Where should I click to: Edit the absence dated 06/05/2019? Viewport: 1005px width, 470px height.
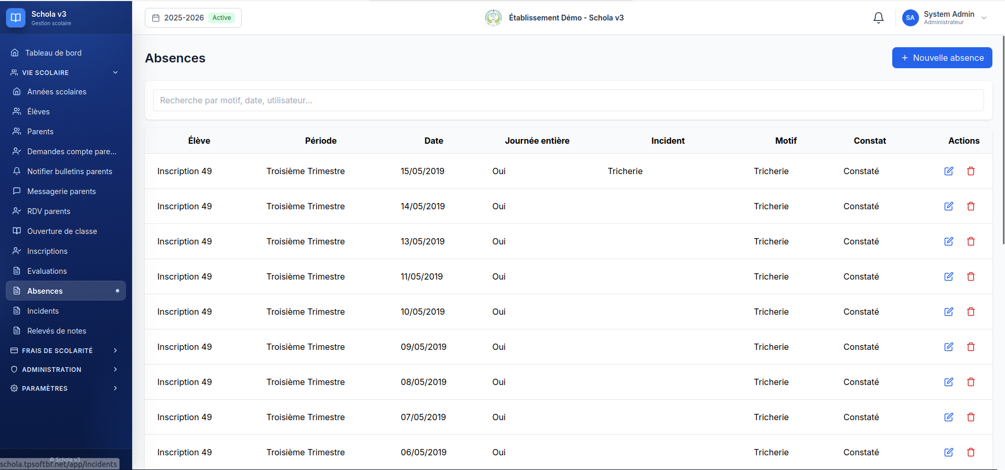pyautogui.click(x=948, y=452)
